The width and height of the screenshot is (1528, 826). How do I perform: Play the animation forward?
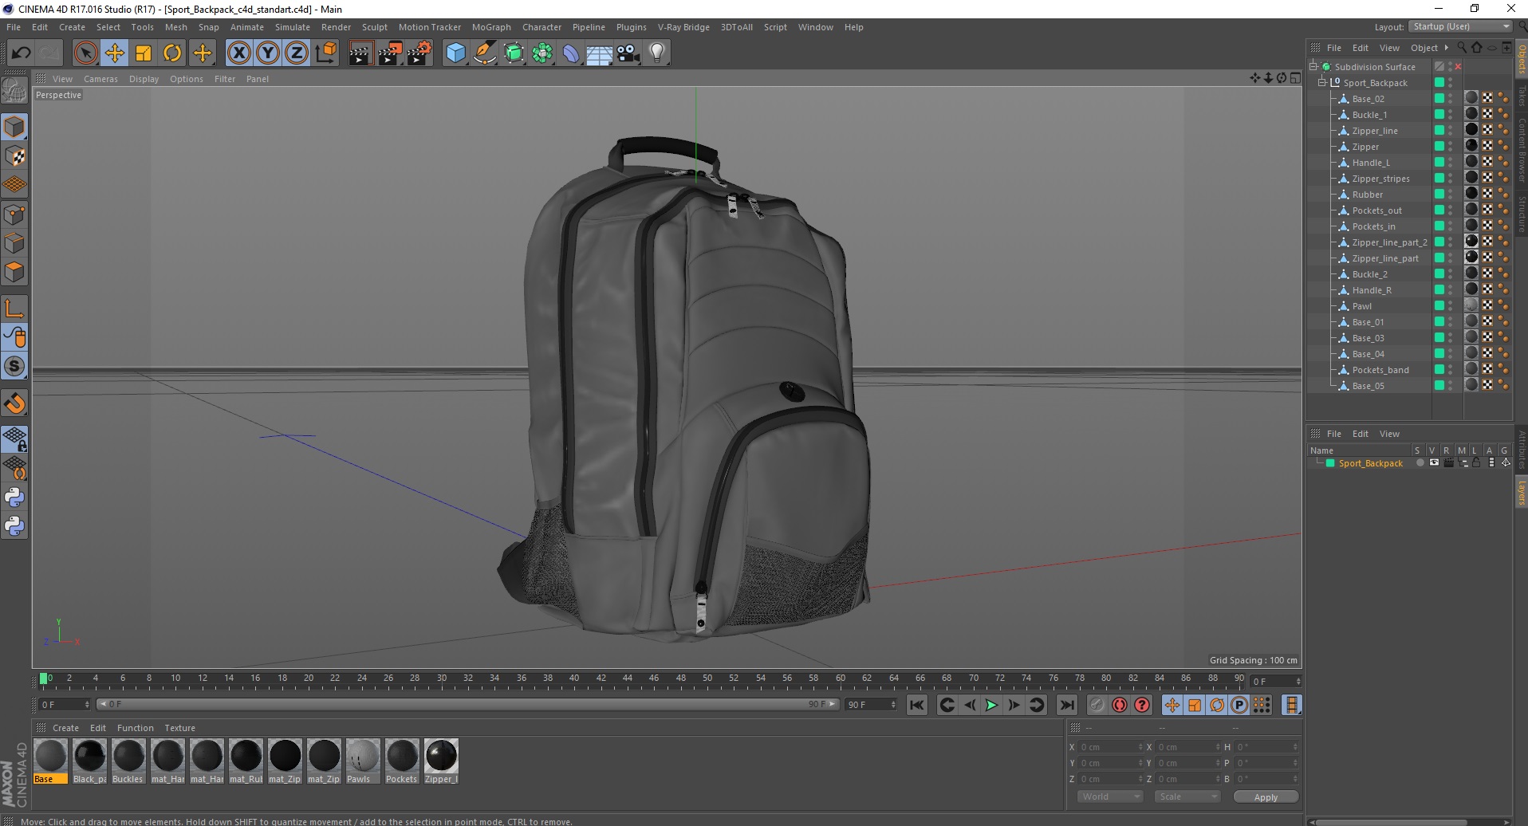pyautogui.click(x=991, y=705)
